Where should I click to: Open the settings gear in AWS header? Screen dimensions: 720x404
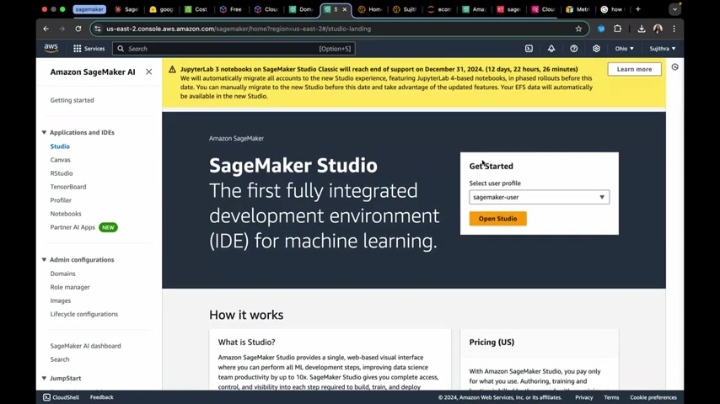[x=596, y=48]
